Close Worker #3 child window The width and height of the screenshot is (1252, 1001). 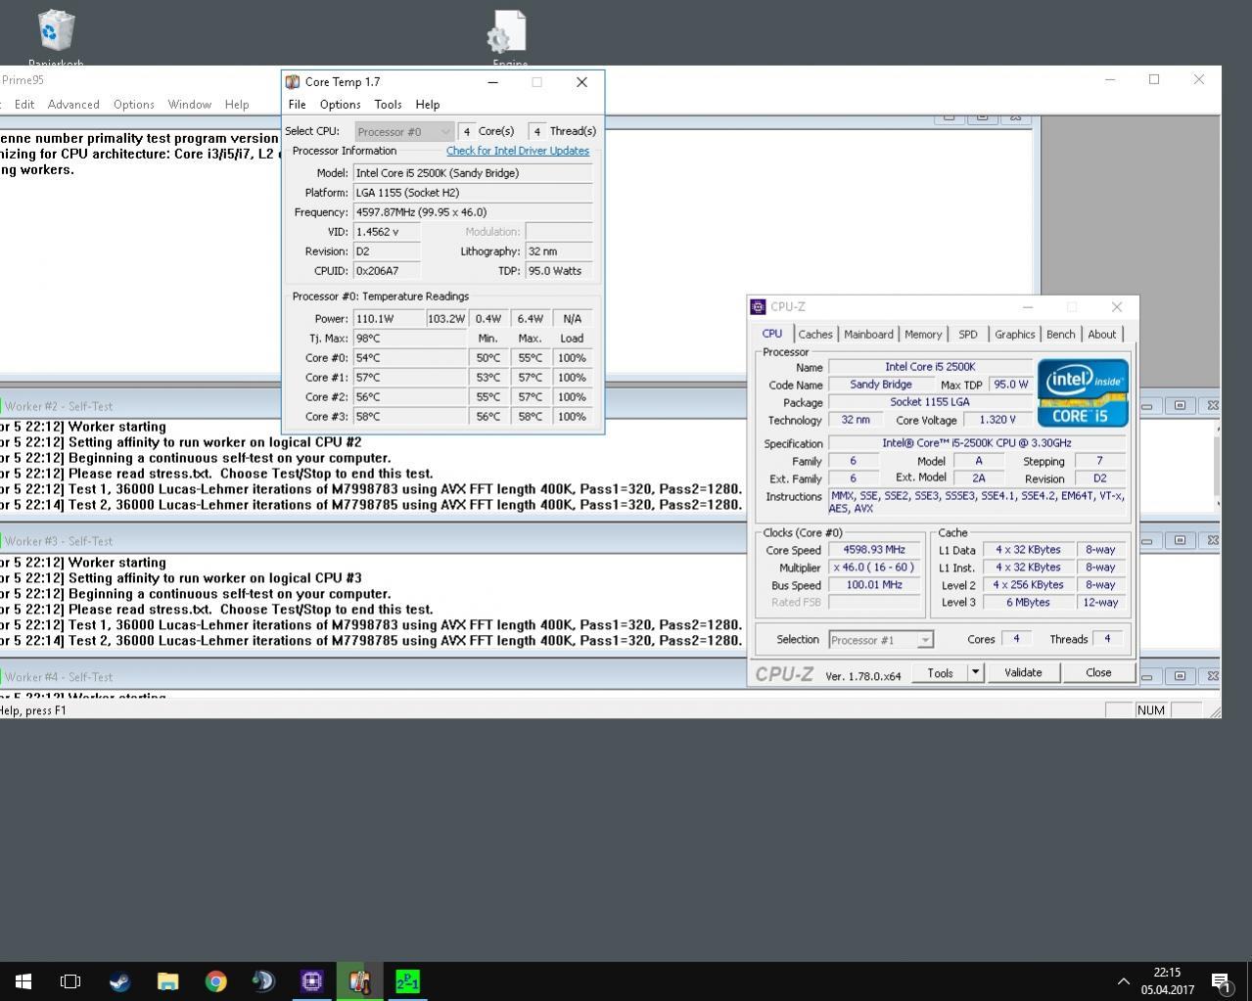coord(1212,540)
